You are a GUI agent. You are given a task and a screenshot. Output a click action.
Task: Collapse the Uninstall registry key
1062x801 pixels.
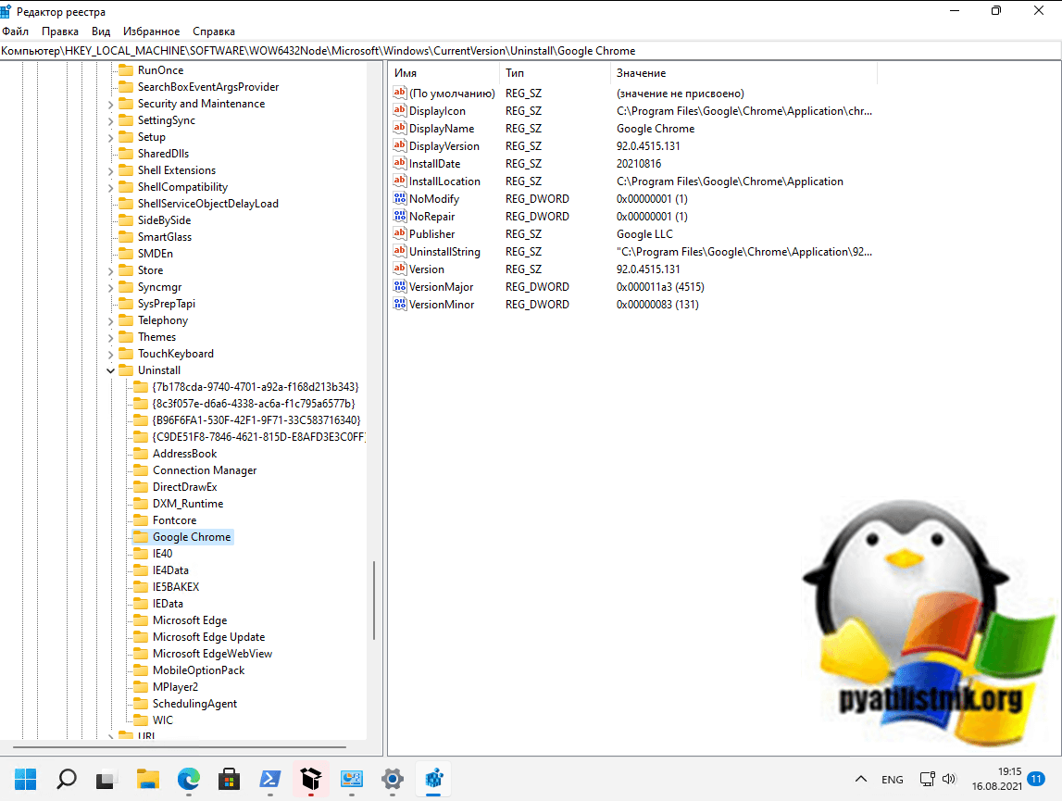click(111, 370)
